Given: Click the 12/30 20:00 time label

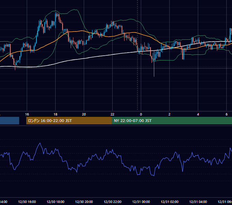Looking at the screenshot, I should point(84,202).
